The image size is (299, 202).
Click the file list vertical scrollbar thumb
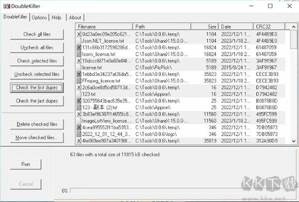tap(294, 39)
